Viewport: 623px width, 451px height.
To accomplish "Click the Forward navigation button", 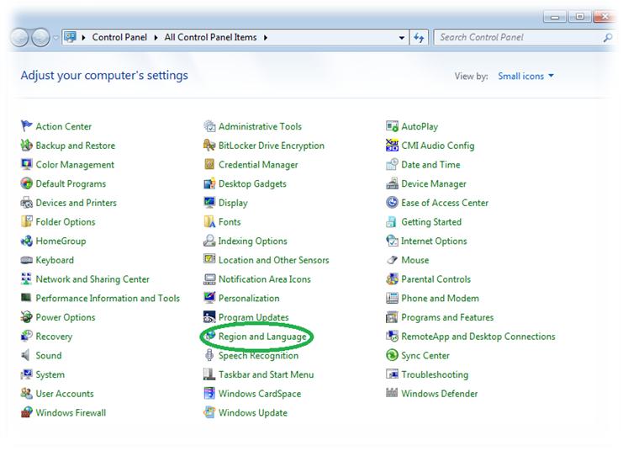I will [x=40, y=38].
